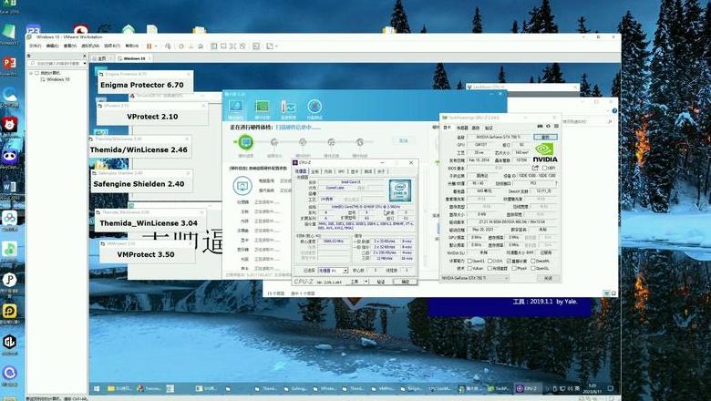Collapse the 我的计算机 tree node
Viewport: 711px width, 401px height.
coord(30,73)
